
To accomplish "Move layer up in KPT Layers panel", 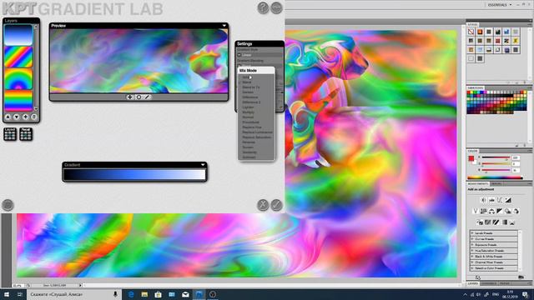I will [8, 117].
